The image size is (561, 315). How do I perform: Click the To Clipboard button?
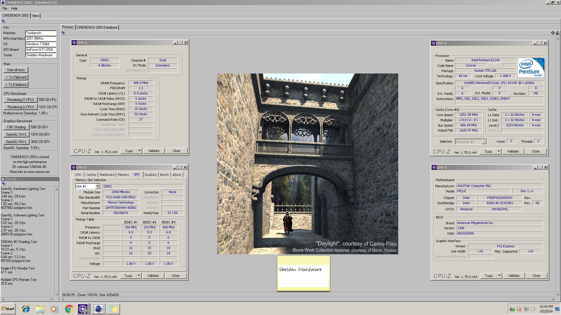(16, 77)
